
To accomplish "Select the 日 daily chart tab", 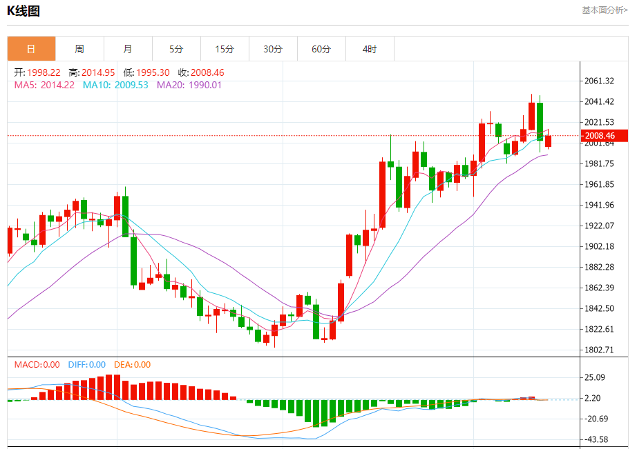I will coord(31,49).
